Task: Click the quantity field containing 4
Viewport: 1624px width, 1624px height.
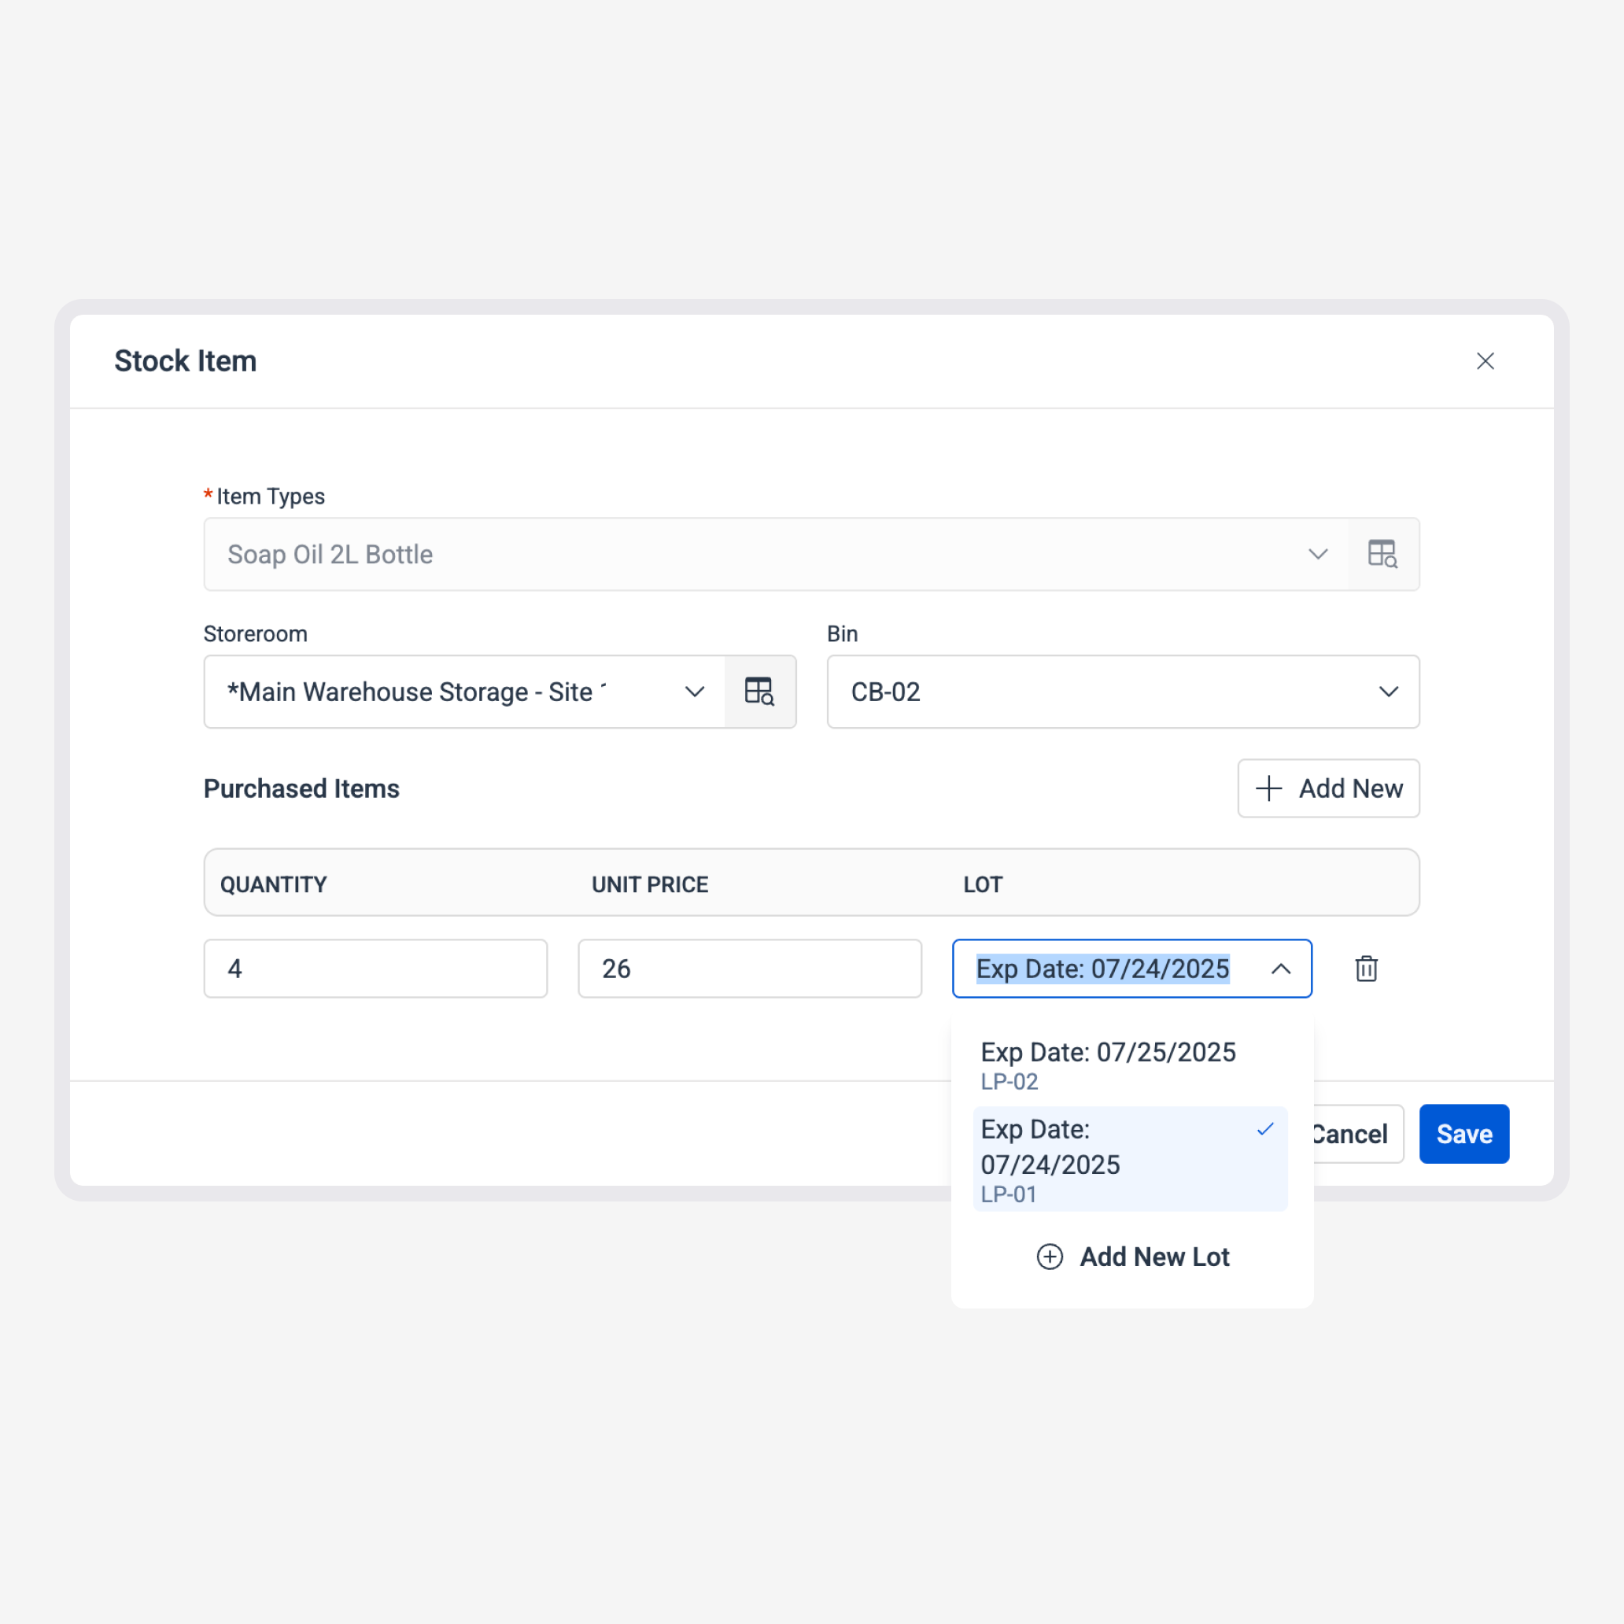Action: point(376,969)
